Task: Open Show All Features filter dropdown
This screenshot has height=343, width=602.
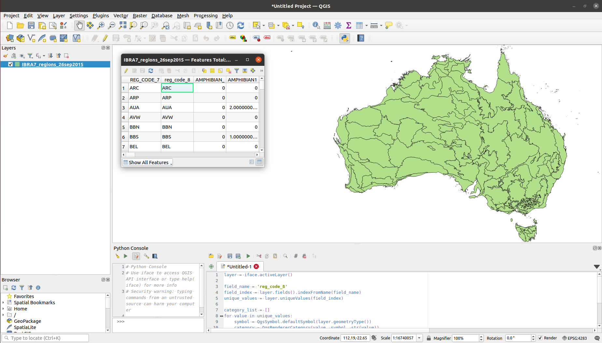Action: [x=147, y=162]
